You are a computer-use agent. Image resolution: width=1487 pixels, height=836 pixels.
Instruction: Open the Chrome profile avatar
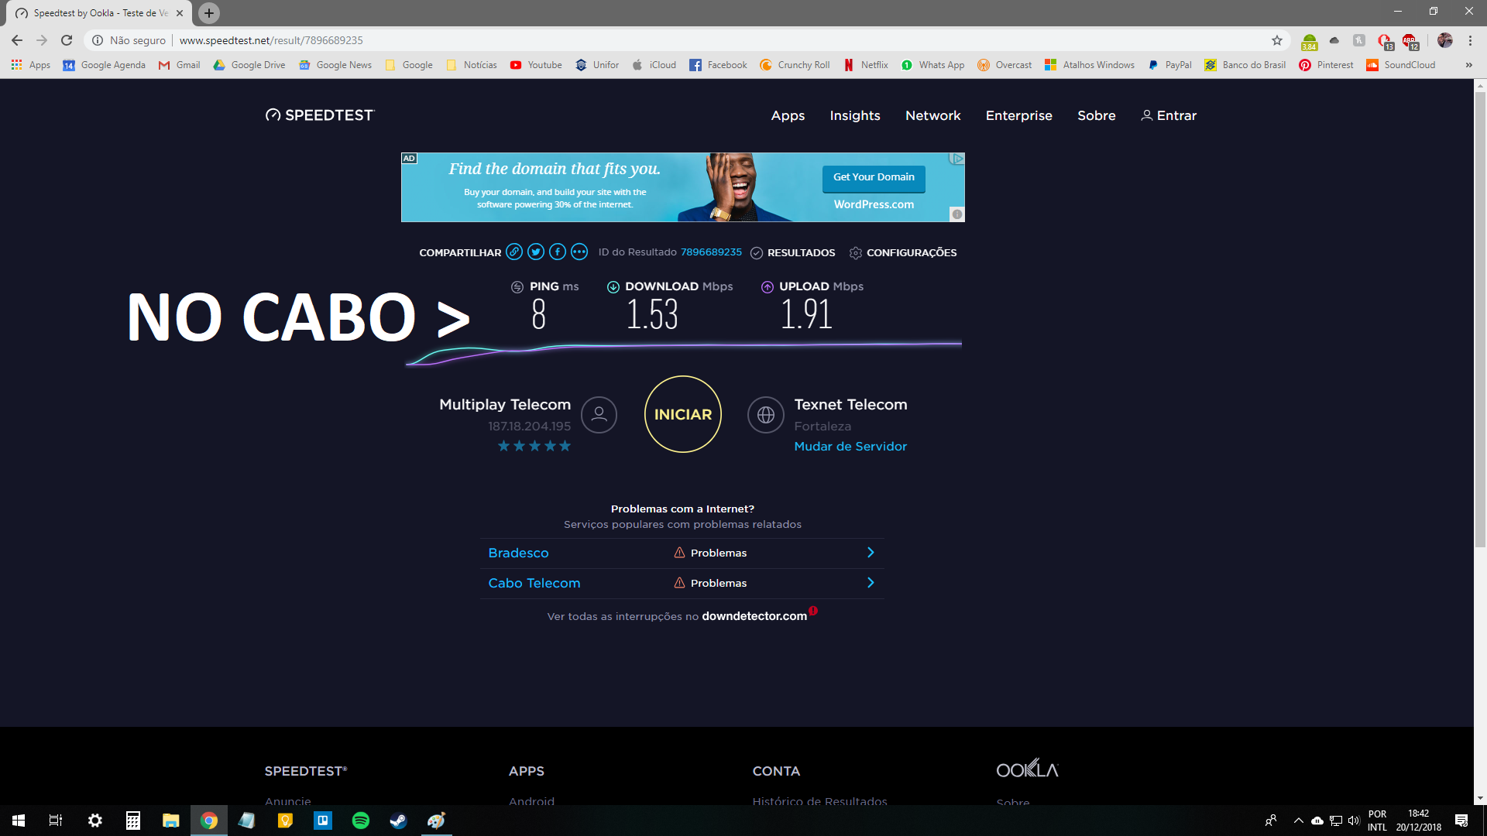[1444, 40]
